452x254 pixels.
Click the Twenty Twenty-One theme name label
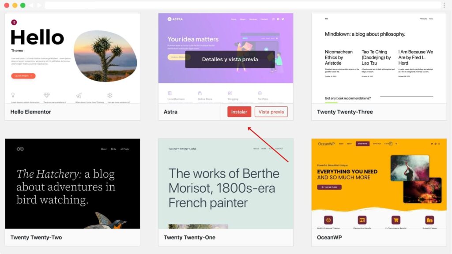[x=189, y=238]
